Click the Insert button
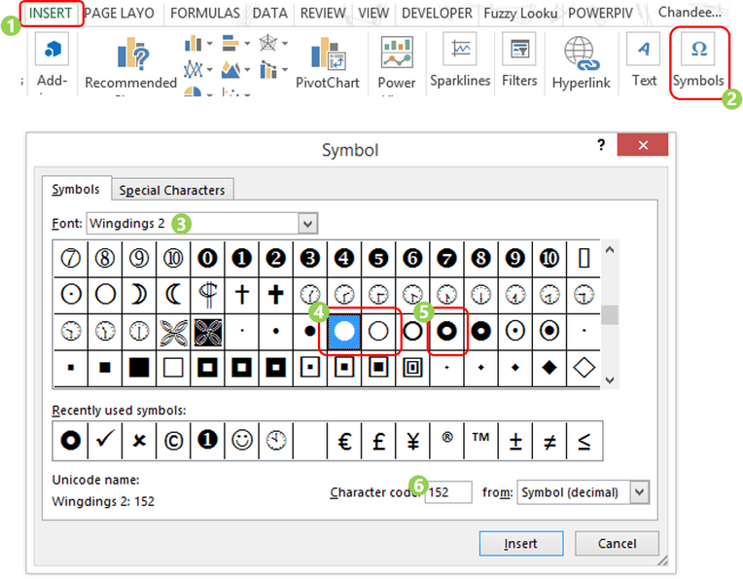The image size is (743, 579). (520, 543)
